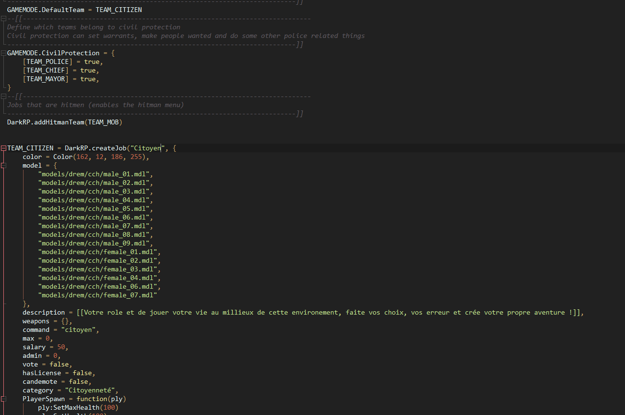
Task: Click the weapons = {} line
Action: 48,321
